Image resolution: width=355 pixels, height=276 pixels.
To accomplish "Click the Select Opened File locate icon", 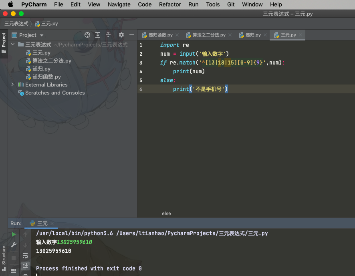I will click(x=87, y=35).
